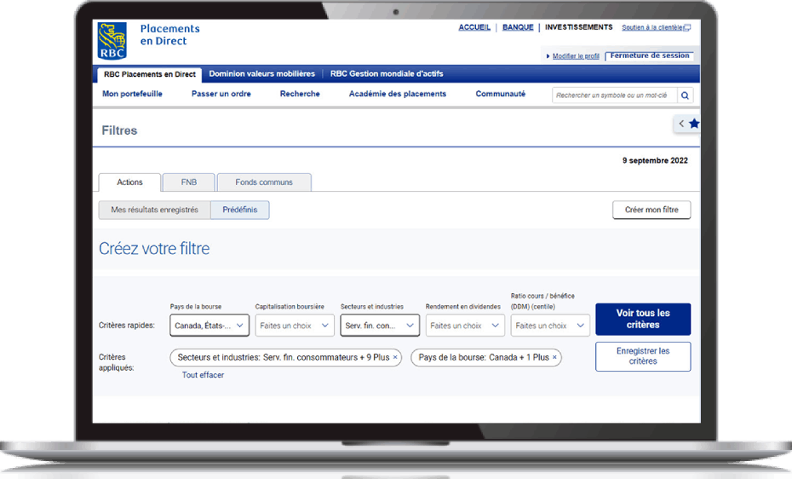Image resolution: width=792 pixels, height=479 pixels.
Task: Click the Tout effacer link
Action: (x=203, y=375)
